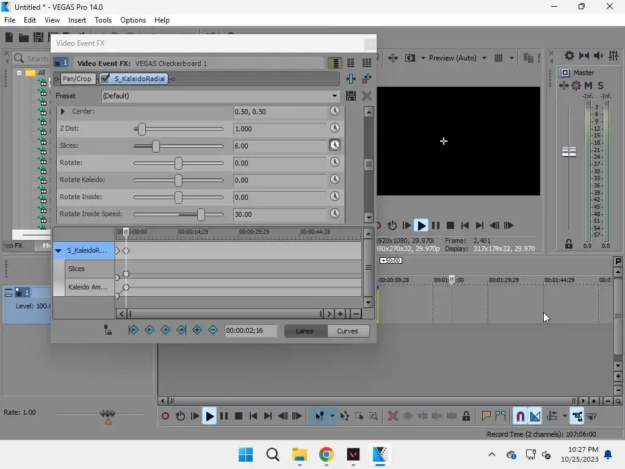
Task: Enable snapping magnet in the main toolbar
Action: tap(520, 416)
